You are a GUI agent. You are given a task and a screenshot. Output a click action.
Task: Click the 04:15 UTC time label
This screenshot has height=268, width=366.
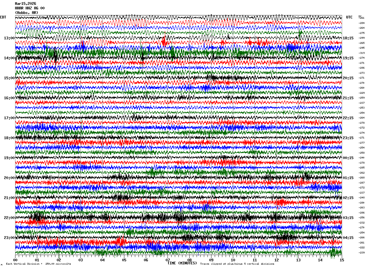click(348, 238)
